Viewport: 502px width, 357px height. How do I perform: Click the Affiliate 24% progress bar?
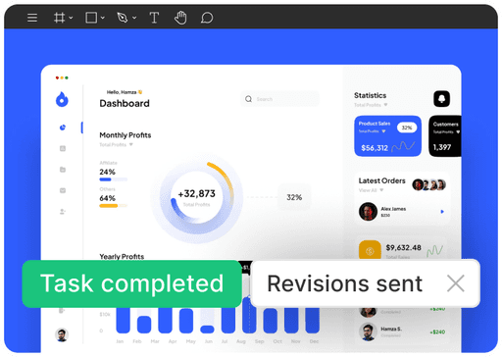click(113, 179)
